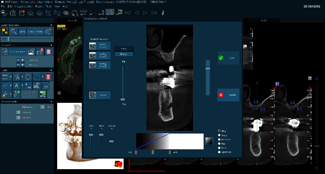This screenshot has width=325, height=174.
Task: Toggle the Axial checkbox in 3D commands
Action: (24, 112)
